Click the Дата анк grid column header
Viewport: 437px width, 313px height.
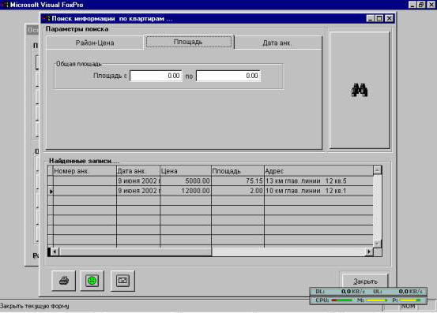point(138,171)
